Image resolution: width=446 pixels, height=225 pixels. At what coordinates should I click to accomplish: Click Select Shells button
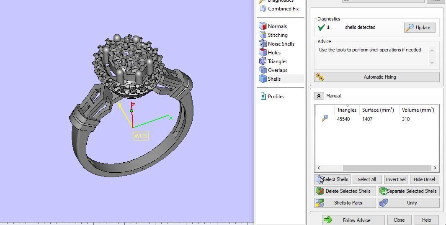point(332,179)
